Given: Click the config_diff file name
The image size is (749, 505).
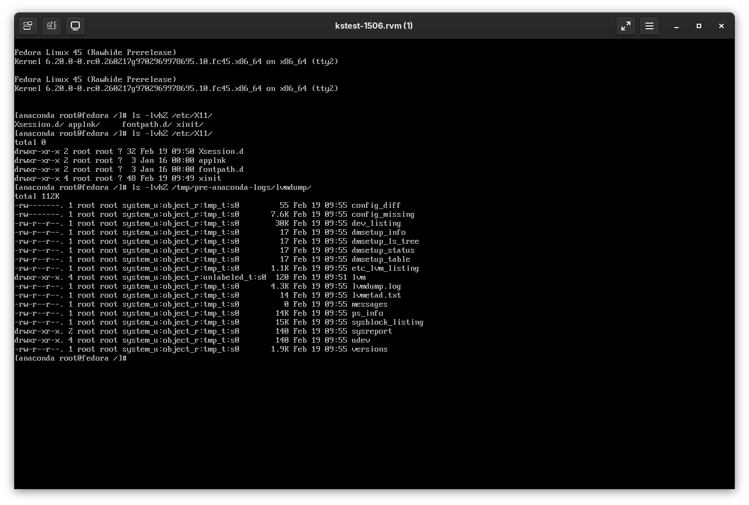Looking at the screenshot, I should [376, 206].
